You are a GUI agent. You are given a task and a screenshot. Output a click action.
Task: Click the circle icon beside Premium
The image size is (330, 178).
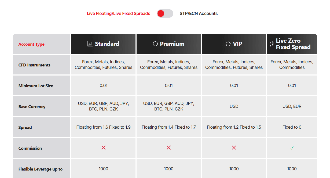point(155,44)
